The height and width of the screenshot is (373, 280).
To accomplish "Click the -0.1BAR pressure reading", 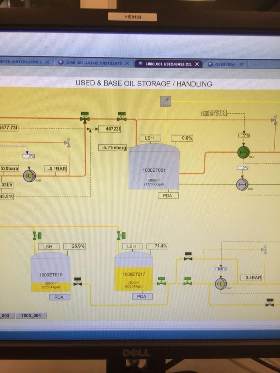I will click(56, 169).
